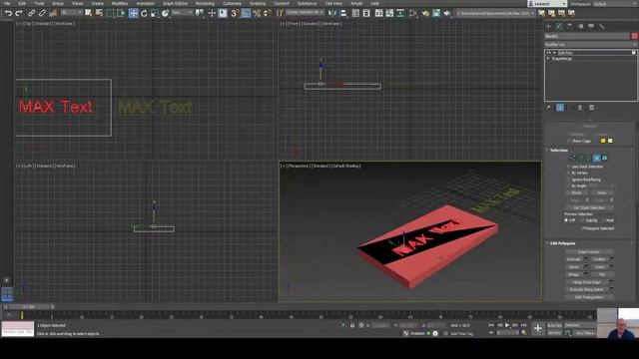The image size is (639, 359).
Task: Select the SubObj preview selection radio
Action: tap(582, 220)
